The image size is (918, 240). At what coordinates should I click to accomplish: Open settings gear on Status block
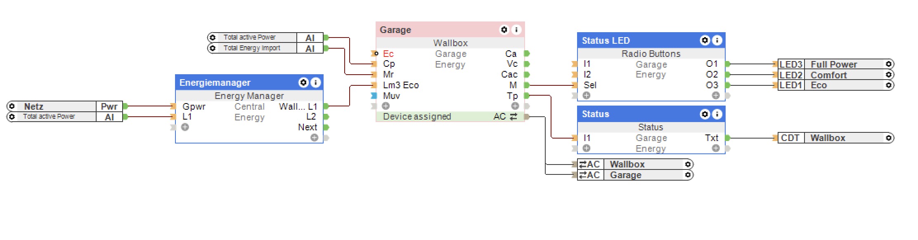click(705, 114)
